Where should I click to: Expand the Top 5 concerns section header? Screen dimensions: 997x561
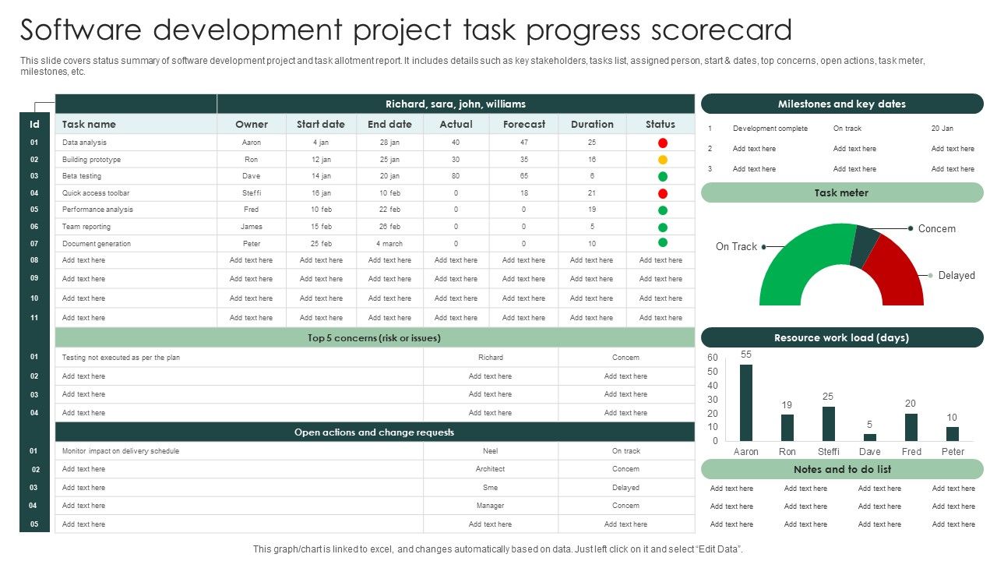[x=373, y=338]
